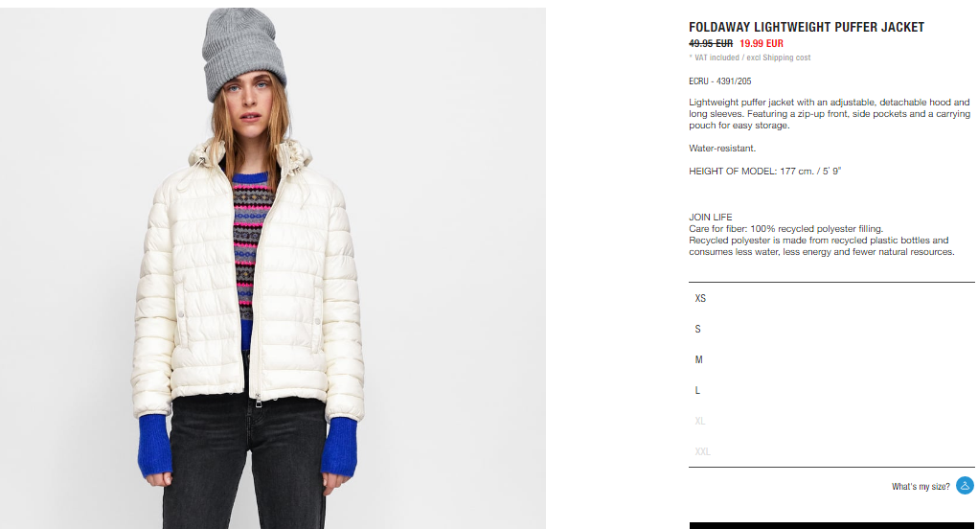The image size is (978, 529).
Task: Select size S
Action: 831,329
